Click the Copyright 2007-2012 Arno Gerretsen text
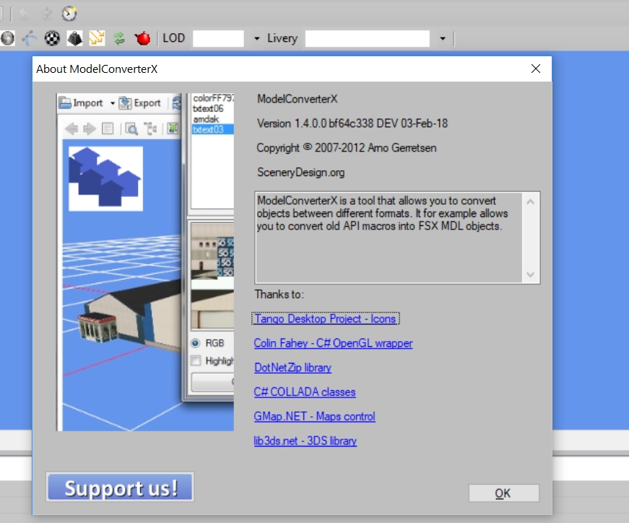The height and width of the screenshot is (523, 629). point(347,148)
